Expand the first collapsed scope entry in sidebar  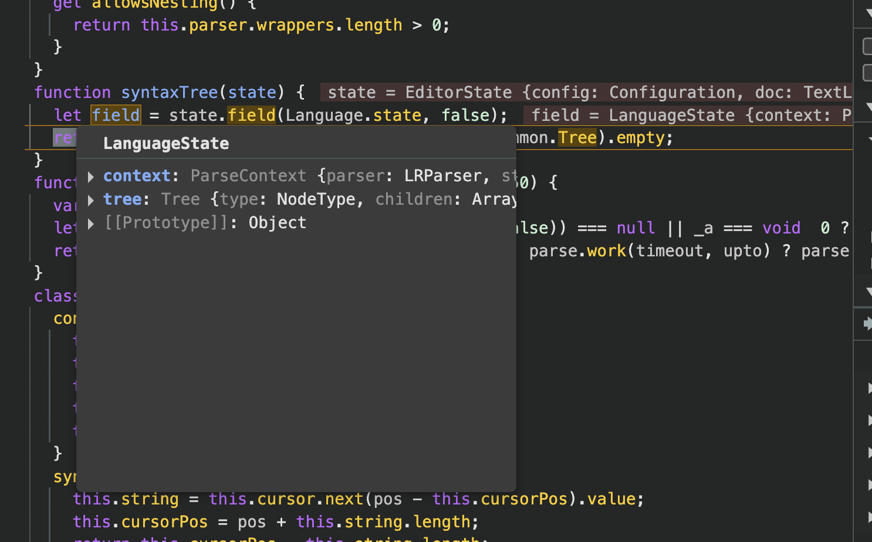[870, 388]
